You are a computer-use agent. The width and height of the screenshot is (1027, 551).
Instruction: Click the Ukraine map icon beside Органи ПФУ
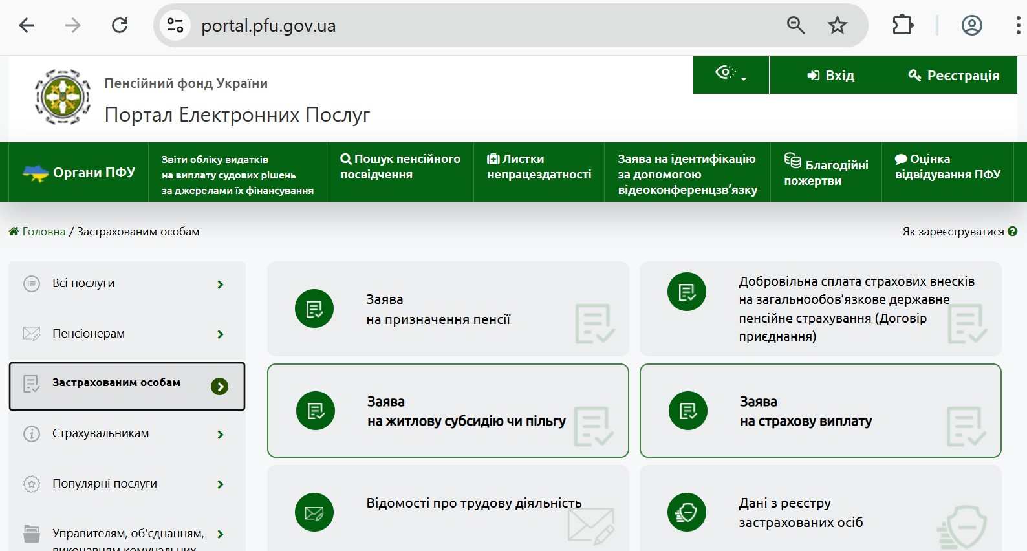[x=36, y=173]
